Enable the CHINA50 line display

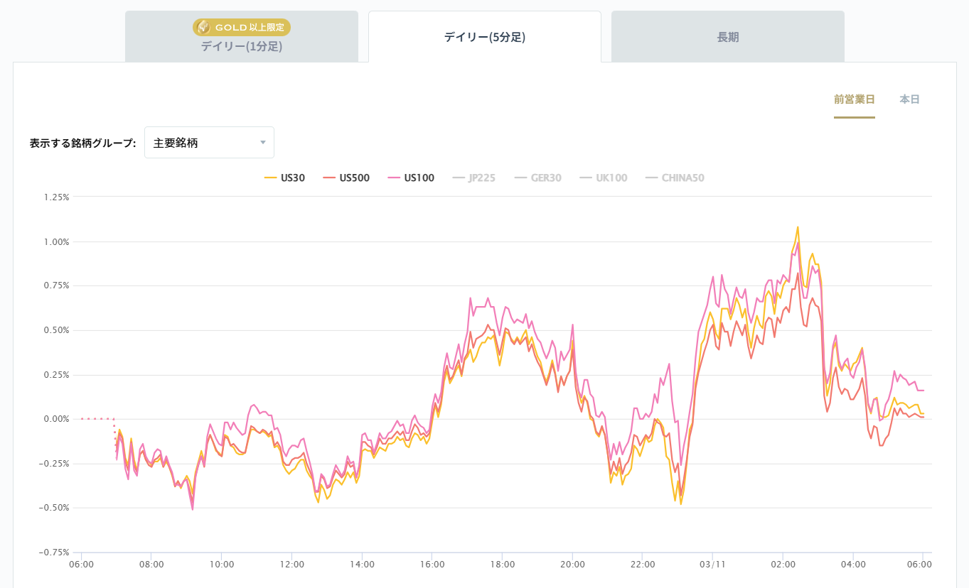[678, 178]
